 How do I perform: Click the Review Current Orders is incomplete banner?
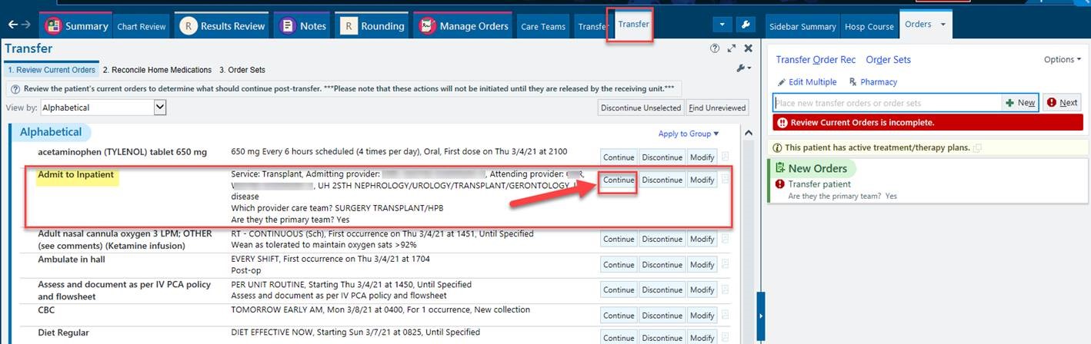tap(927, 122)
